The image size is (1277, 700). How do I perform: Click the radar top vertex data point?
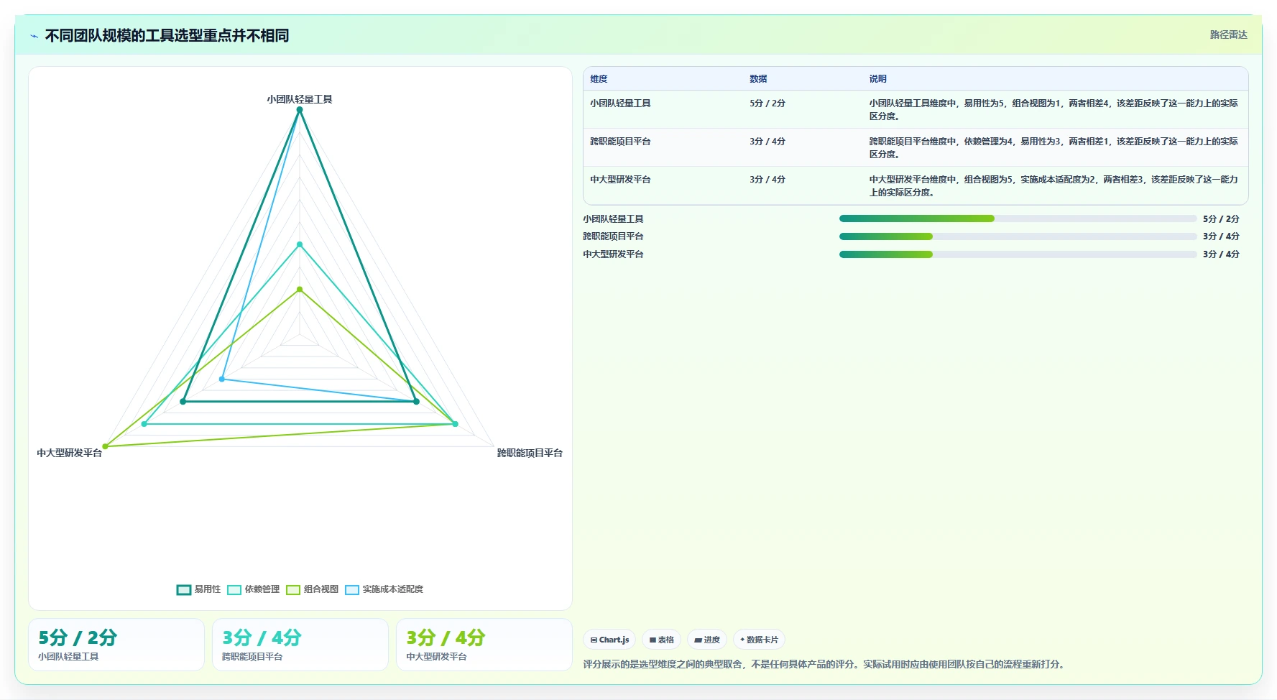pos(300,110)
